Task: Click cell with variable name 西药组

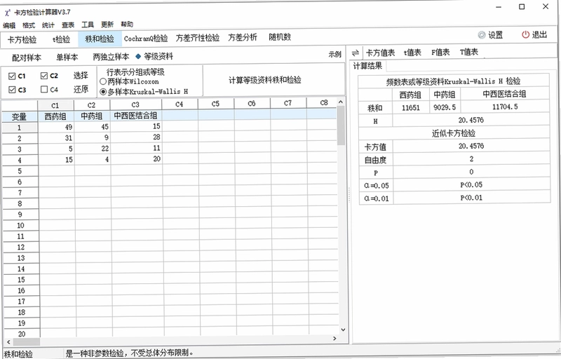Action: point(56,116)
